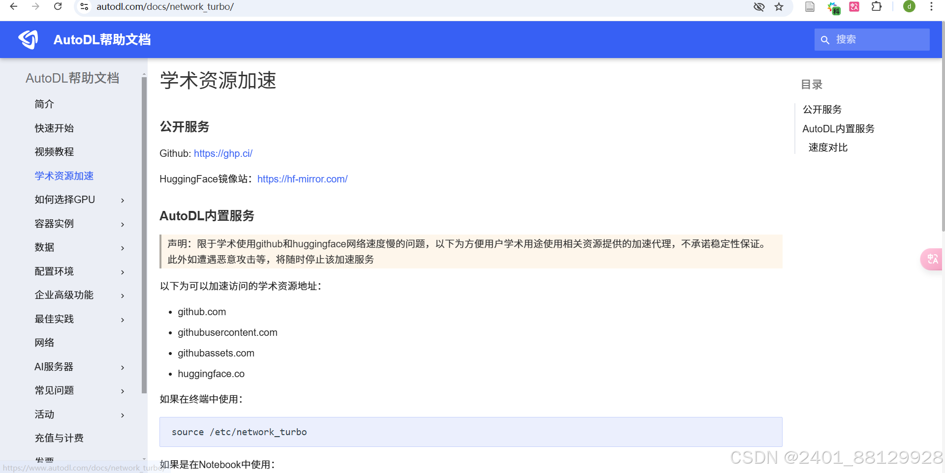Open the https://hf-mirror.com/ link

point(302,179)
